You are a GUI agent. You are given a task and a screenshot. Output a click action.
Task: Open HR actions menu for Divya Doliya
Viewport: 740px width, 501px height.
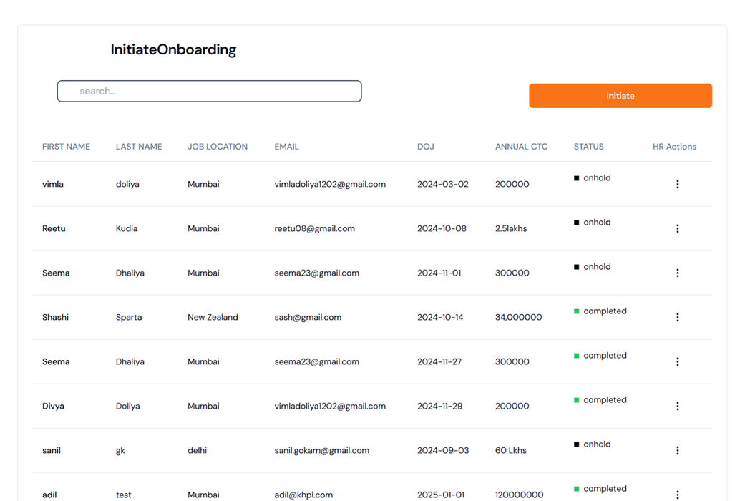point(677,406)
